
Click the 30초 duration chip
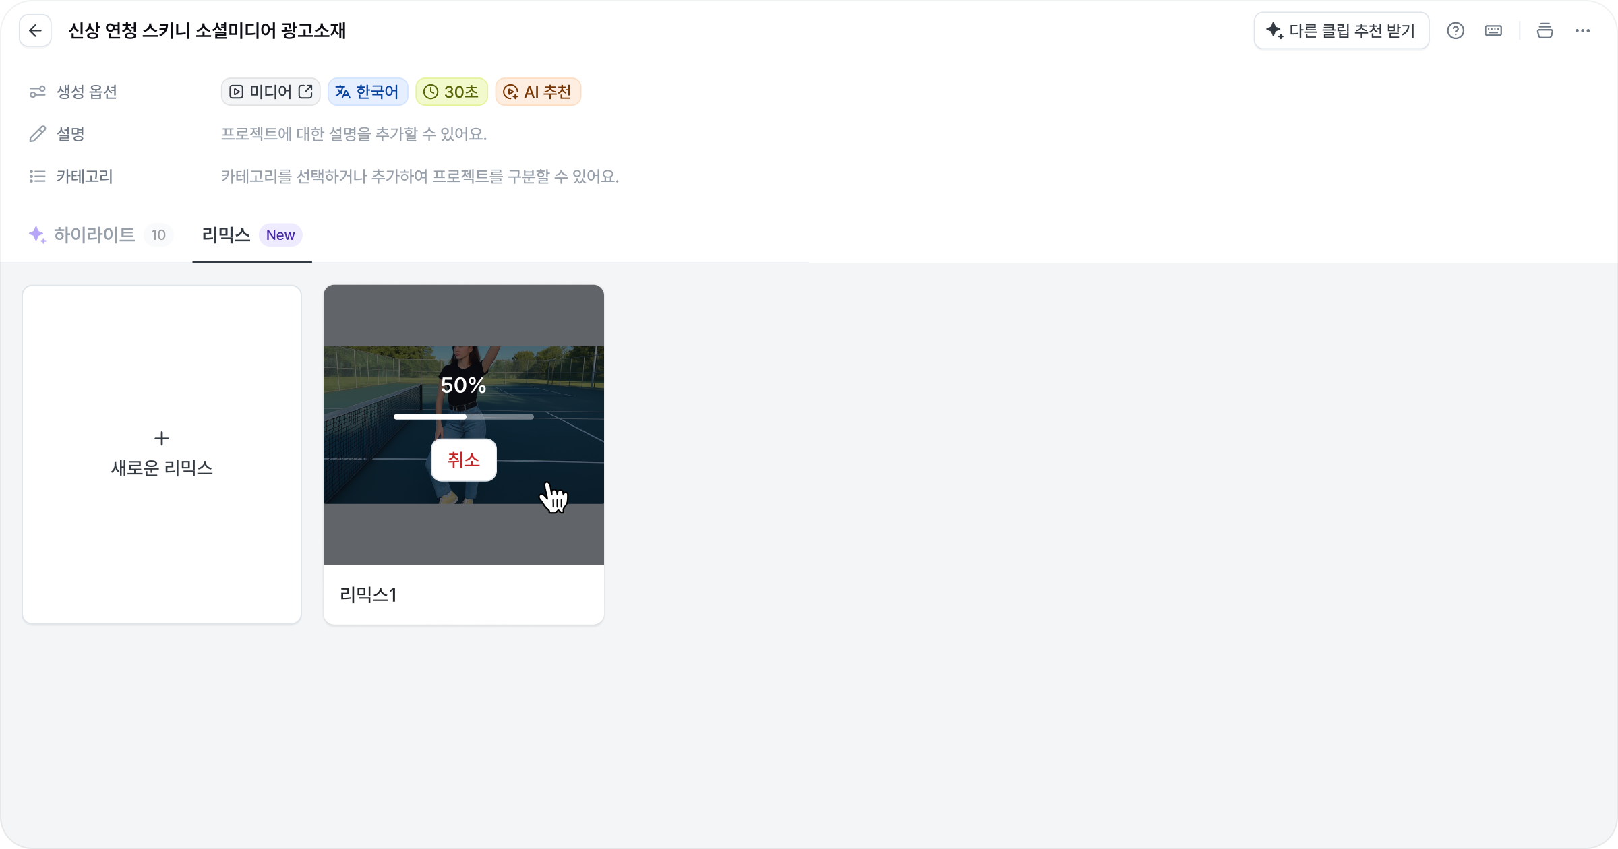[x=452, y=92]
